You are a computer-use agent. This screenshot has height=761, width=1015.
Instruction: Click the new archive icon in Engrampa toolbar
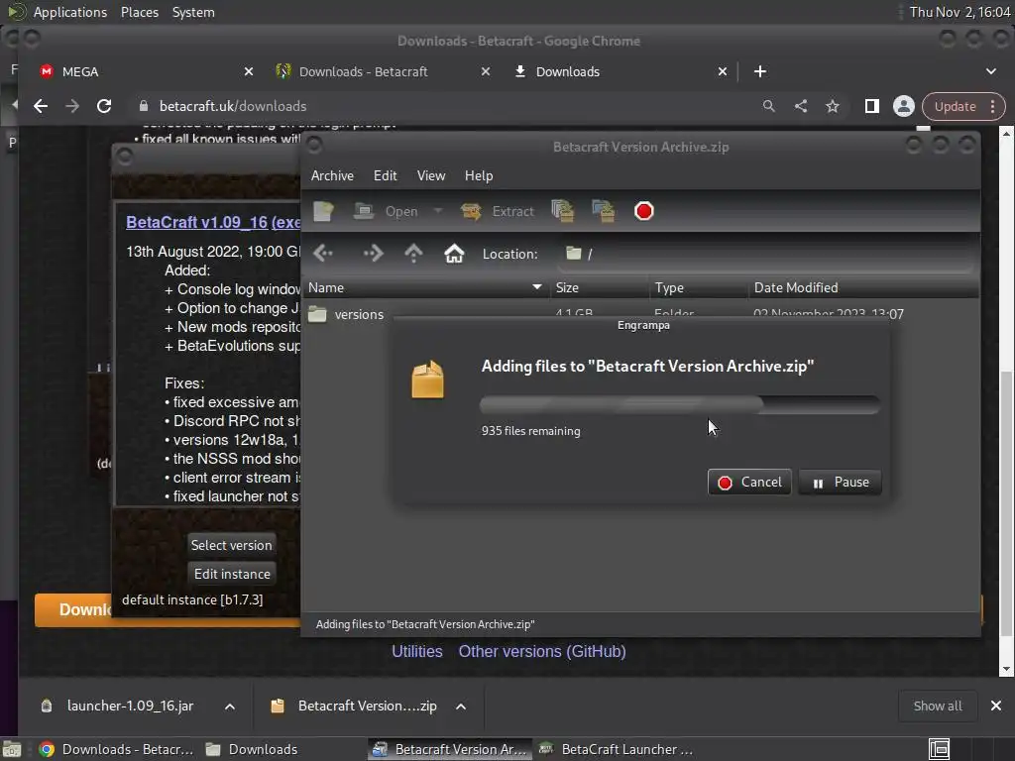[x=323, y=211]
